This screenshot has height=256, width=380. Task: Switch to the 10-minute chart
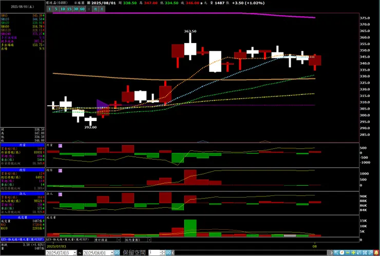coord(63,9)
